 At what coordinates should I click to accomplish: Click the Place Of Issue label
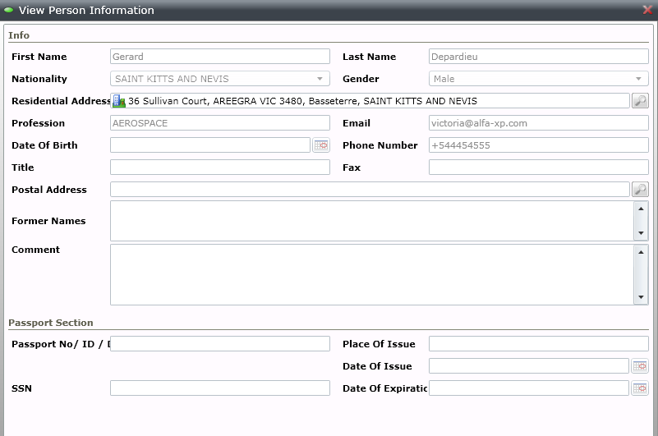click(379, 344)
